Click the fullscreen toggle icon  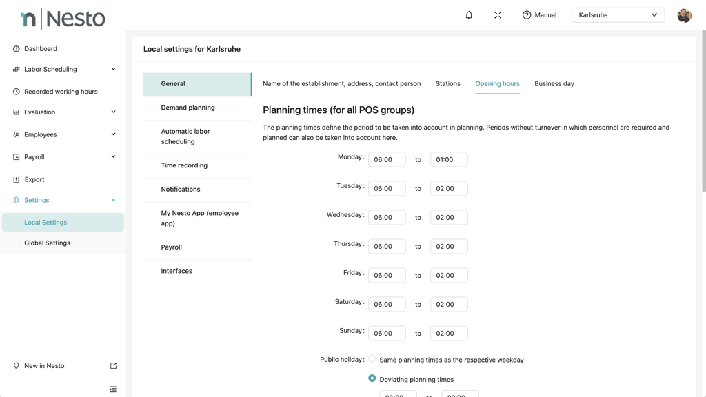498,15
